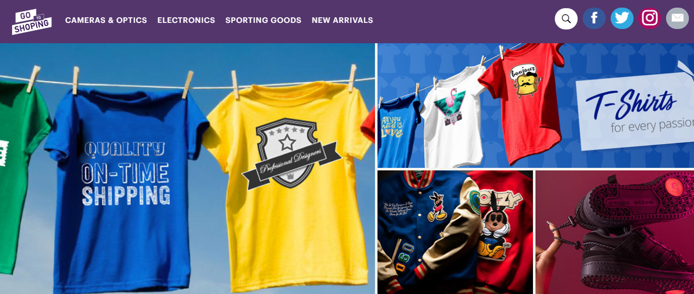The height and width of the screenshot is (294, 694).
Task: Open Cameras & Optics menu
Action: [106, 20]
